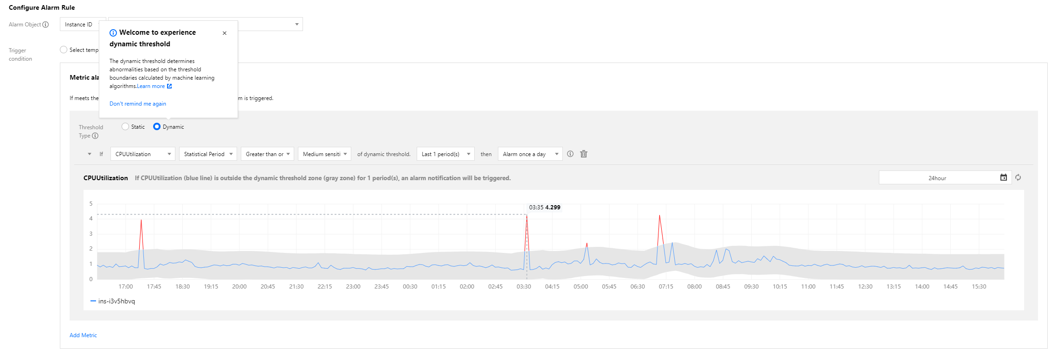Click the Add Metric link
This screenshot has height=352, width=1051.
[x=83, y=335]
